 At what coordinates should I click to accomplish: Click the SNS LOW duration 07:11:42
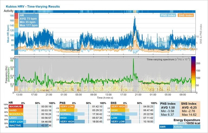[x=148, y=118]
